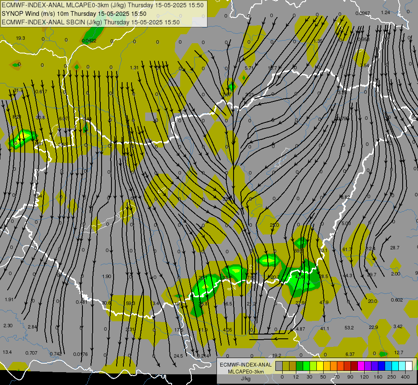
Task: Click the map value 31.7
Action: point(18,90)
